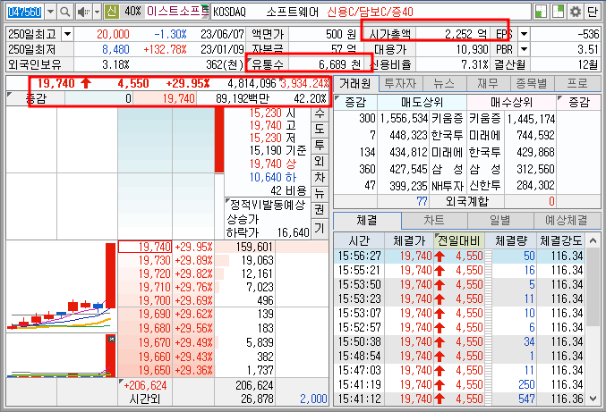Click the vertical 권 button
606x412 pixels.
coord(320,210)
